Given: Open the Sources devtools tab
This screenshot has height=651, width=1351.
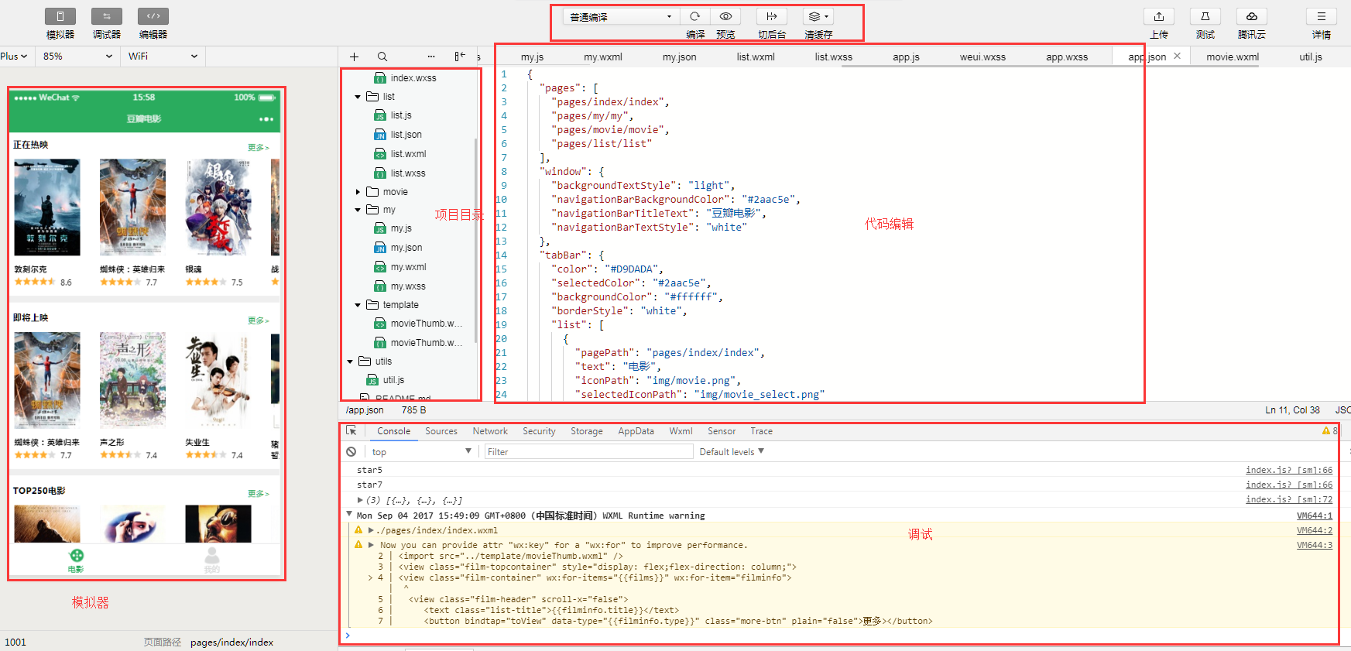Looking at the screenshot, I should point(441,431).
